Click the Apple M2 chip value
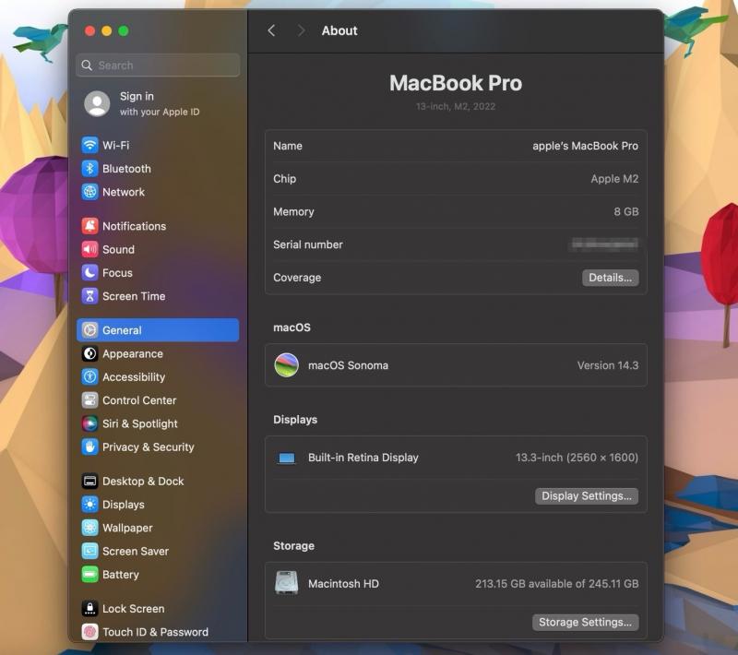The width and height of the screenshot is (738, 655). point(614,179)
